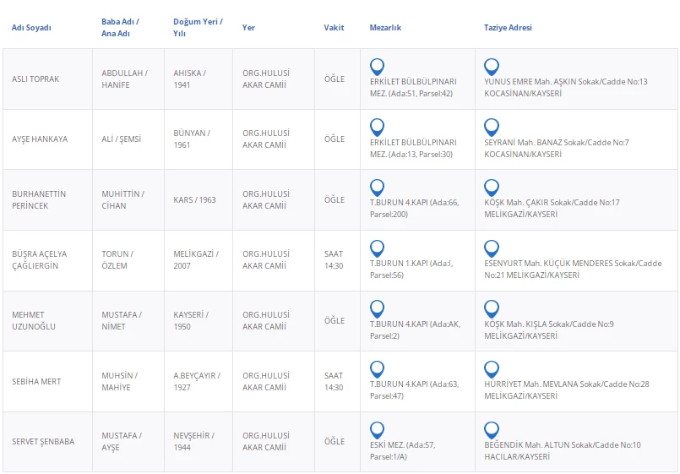680x474 pixels.
Task: Click the Adı Soyadı column header
Action: tap(31, 28)
